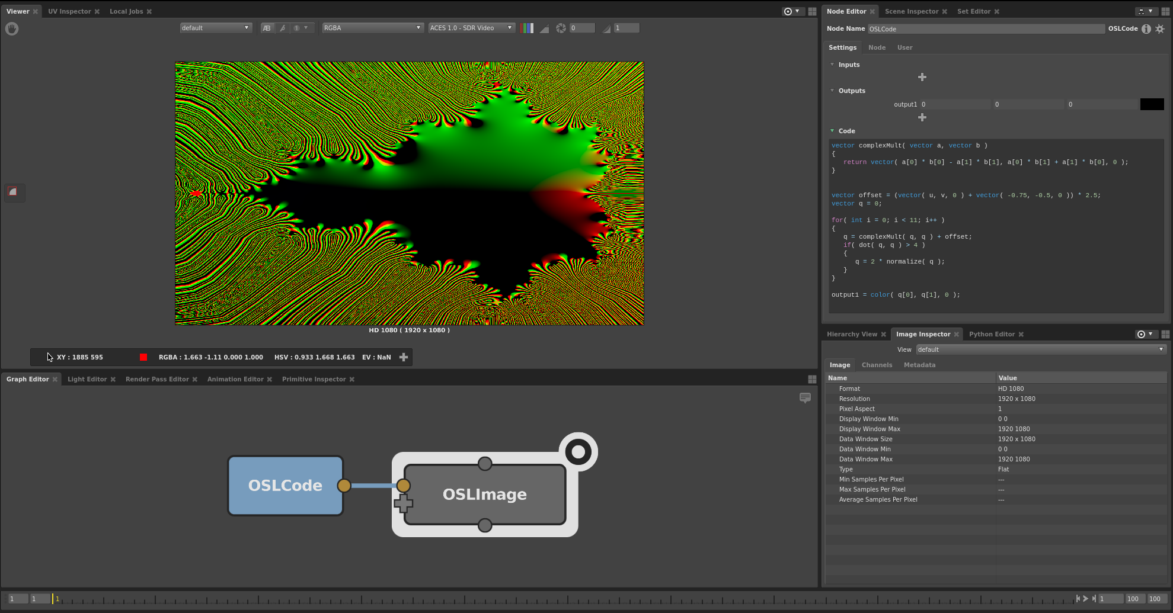
Task: Select the Node settings tab
Action: coord(877,47)
